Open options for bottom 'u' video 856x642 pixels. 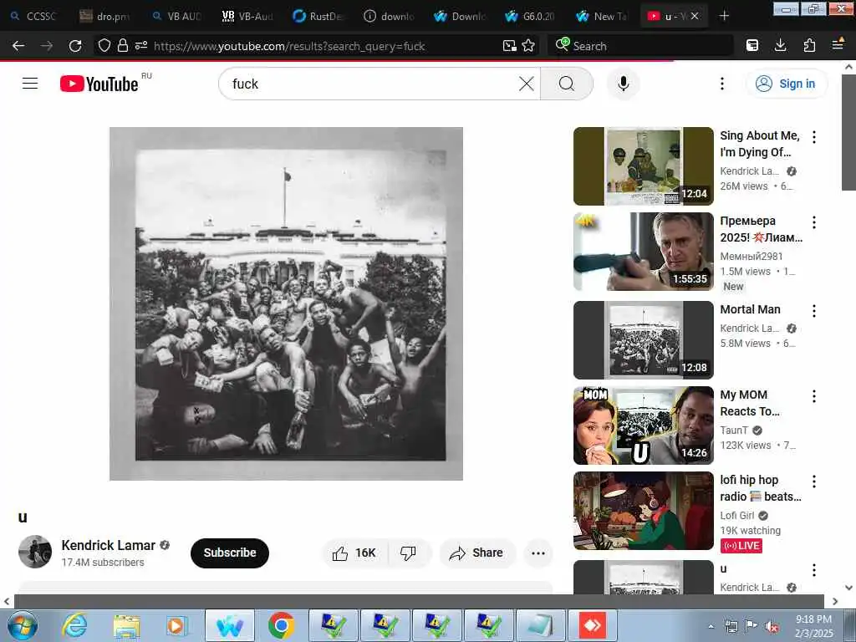click(814, 570)
